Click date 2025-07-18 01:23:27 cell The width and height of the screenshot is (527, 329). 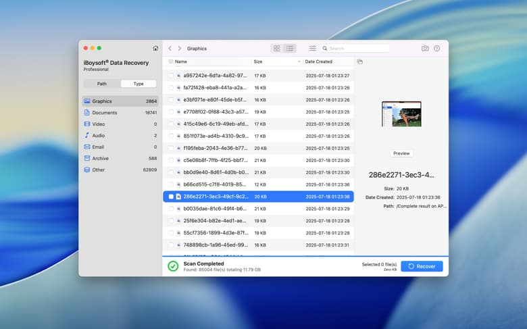(x=328, y=76)
